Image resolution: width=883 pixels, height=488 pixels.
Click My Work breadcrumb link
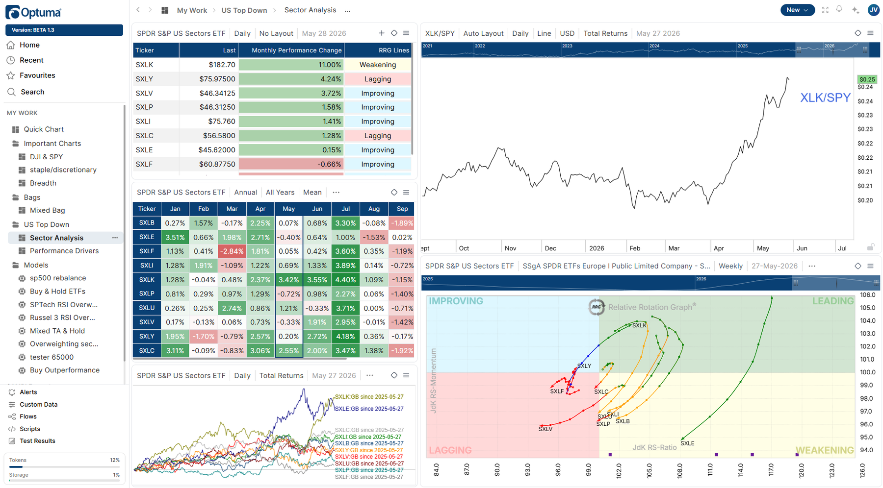click(192, 10)
